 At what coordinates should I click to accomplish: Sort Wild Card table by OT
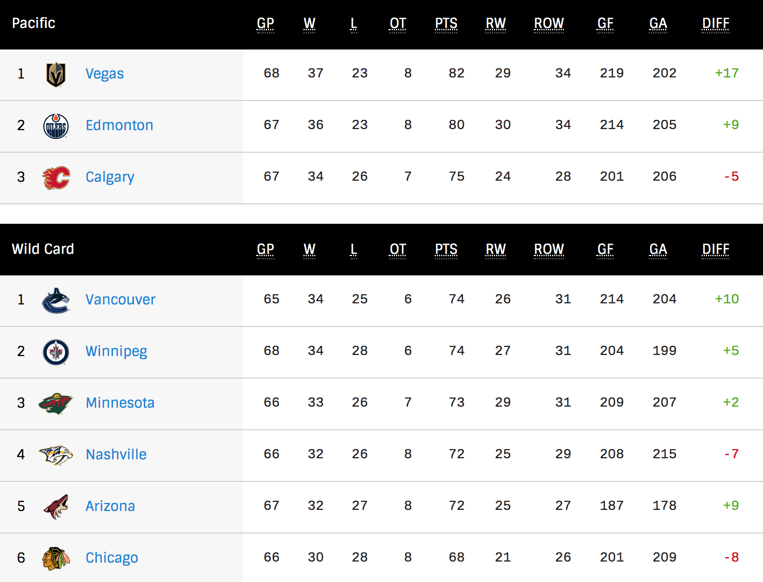398,250
